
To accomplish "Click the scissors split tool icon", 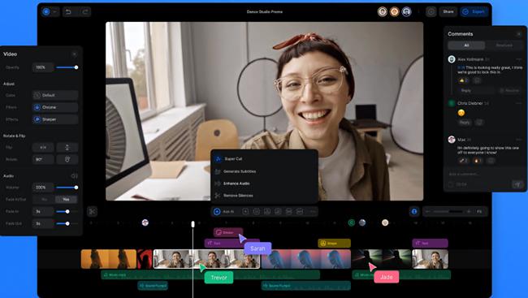I will [x=92, y=211].
